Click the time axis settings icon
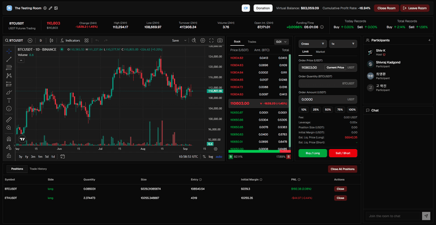Image resolution: width=436 pixels, height=225 pixels. pos(216,149)
